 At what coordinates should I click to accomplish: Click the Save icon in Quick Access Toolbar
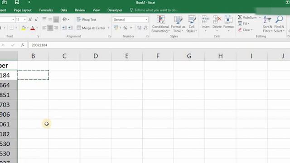pos(17,2)
